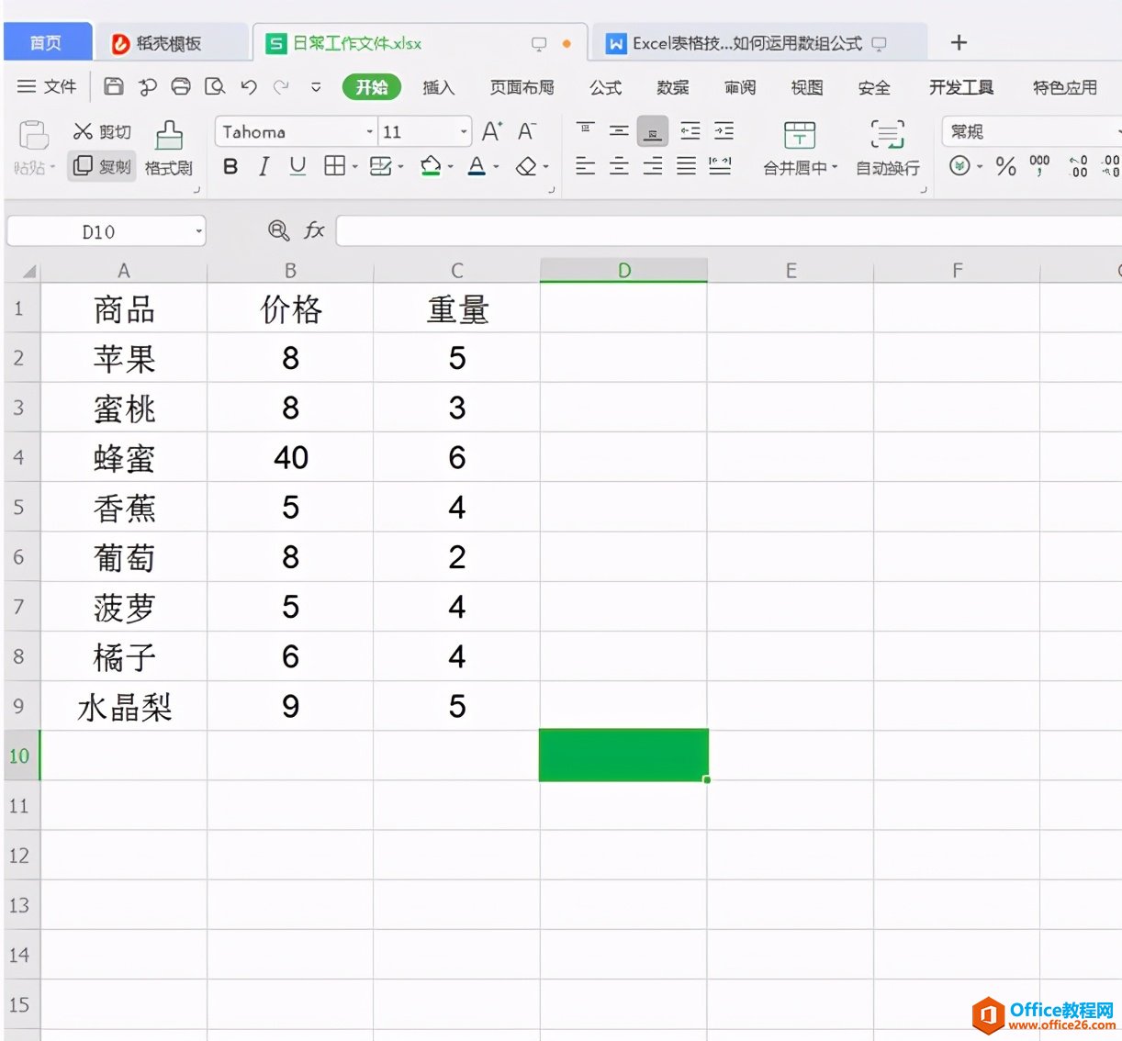The image size is (1122, 1041).
Task: Expand the font color dropdown arrow
Action: point(497,167)
